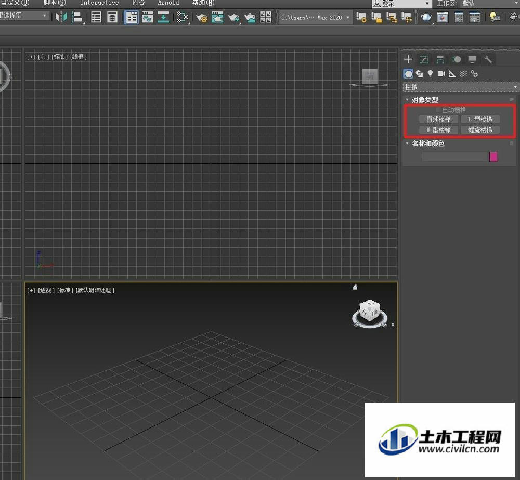520x480 pixels.
Task: Collapse the 对象类型 rollout
Action: point(407,99)
